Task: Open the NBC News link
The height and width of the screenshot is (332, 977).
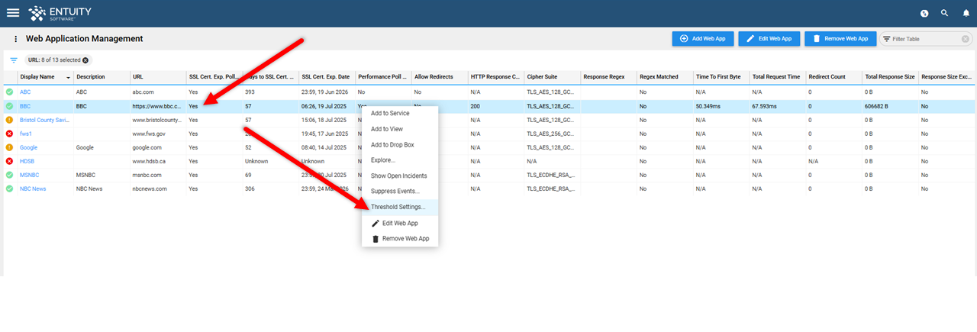Action: tap(33, 189)
